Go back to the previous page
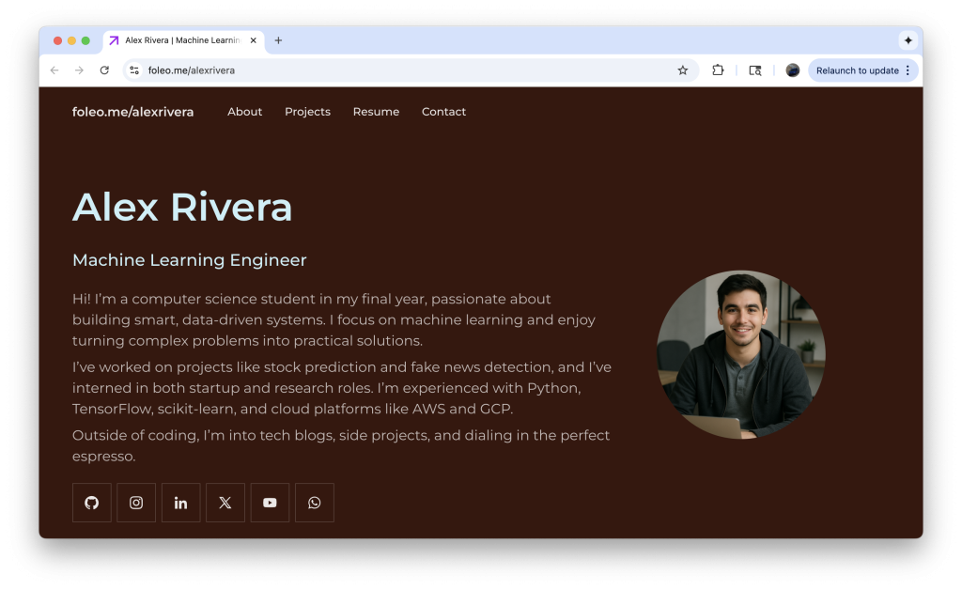Screen dimensions: 962x590 pyautogui.click(x=54, y=70)
